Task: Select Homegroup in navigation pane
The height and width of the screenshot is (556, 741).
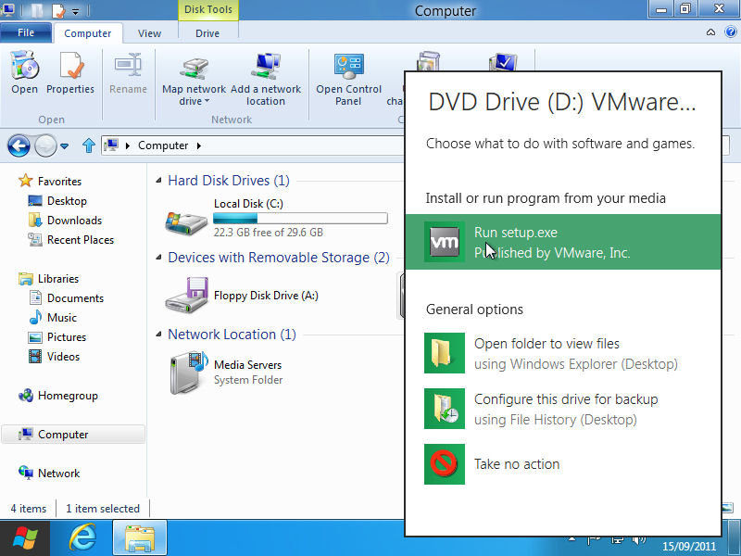Action: coord(67,396)
